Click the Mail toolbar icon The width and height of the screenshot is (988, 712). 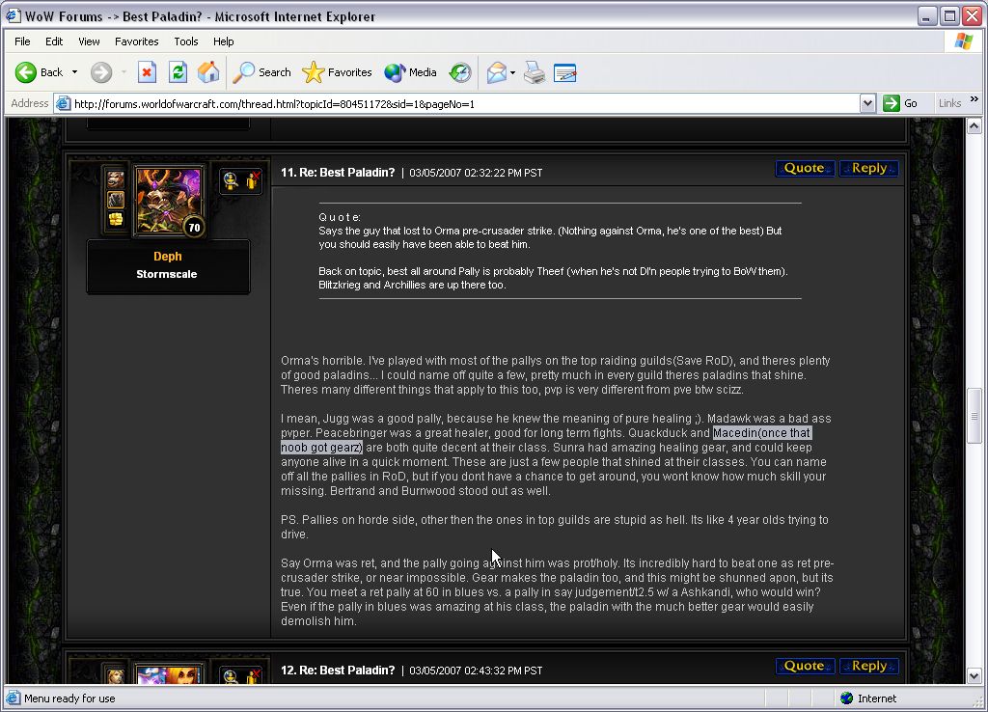[x=496, y=72]
